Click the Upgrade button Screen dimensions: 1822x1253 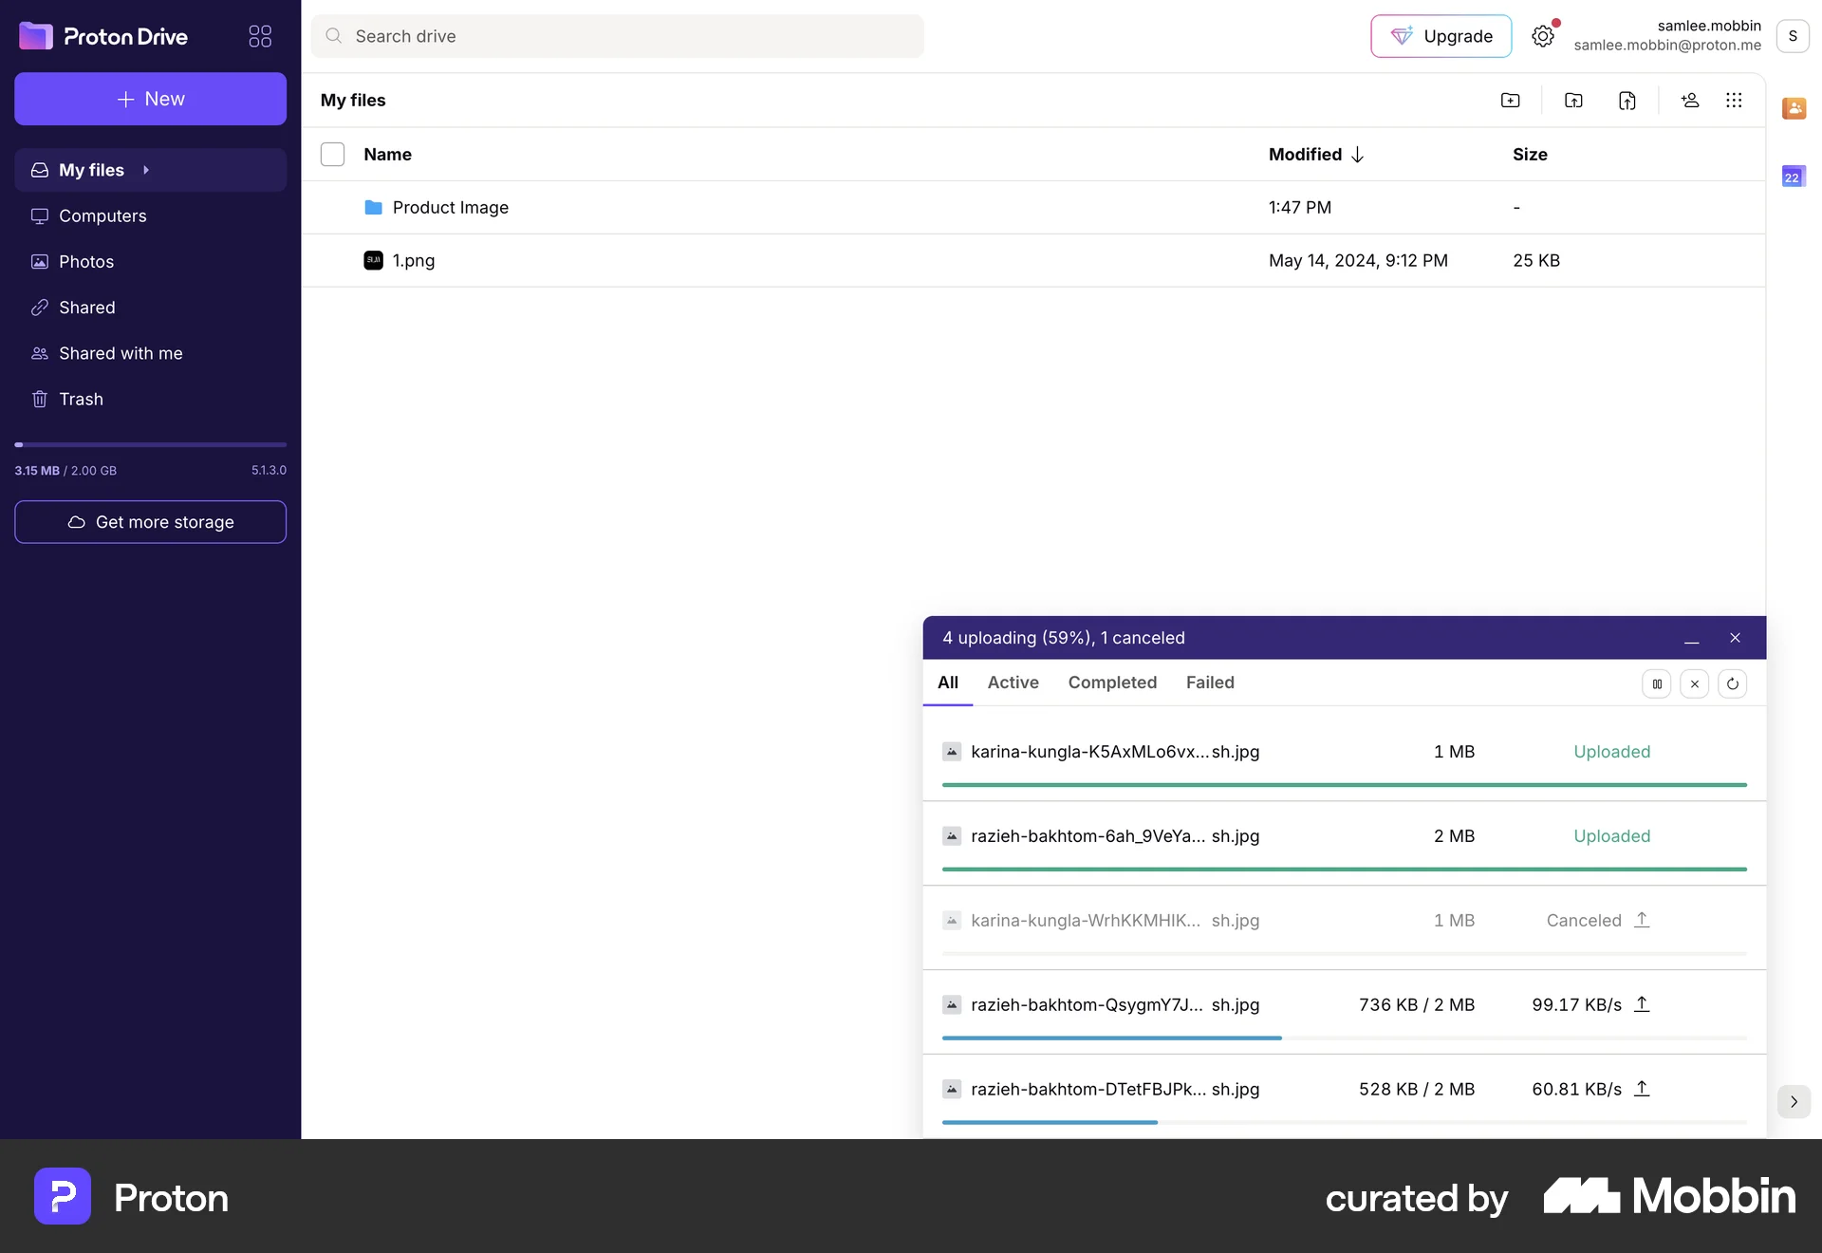click(x=1441, y=36)
